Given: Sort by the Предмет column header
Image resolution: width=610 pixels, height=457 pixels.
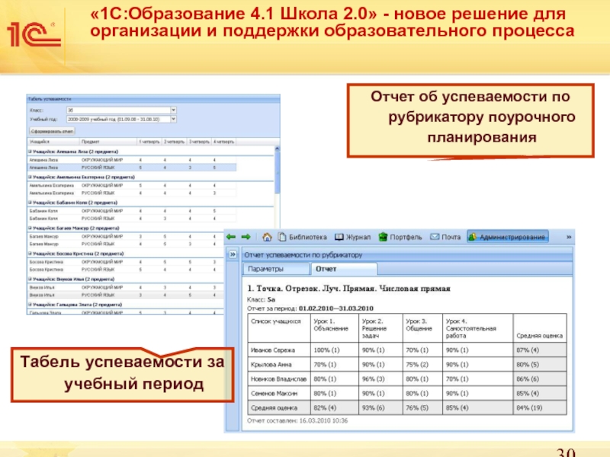Looking at the screenshot, I should point(108,142).
